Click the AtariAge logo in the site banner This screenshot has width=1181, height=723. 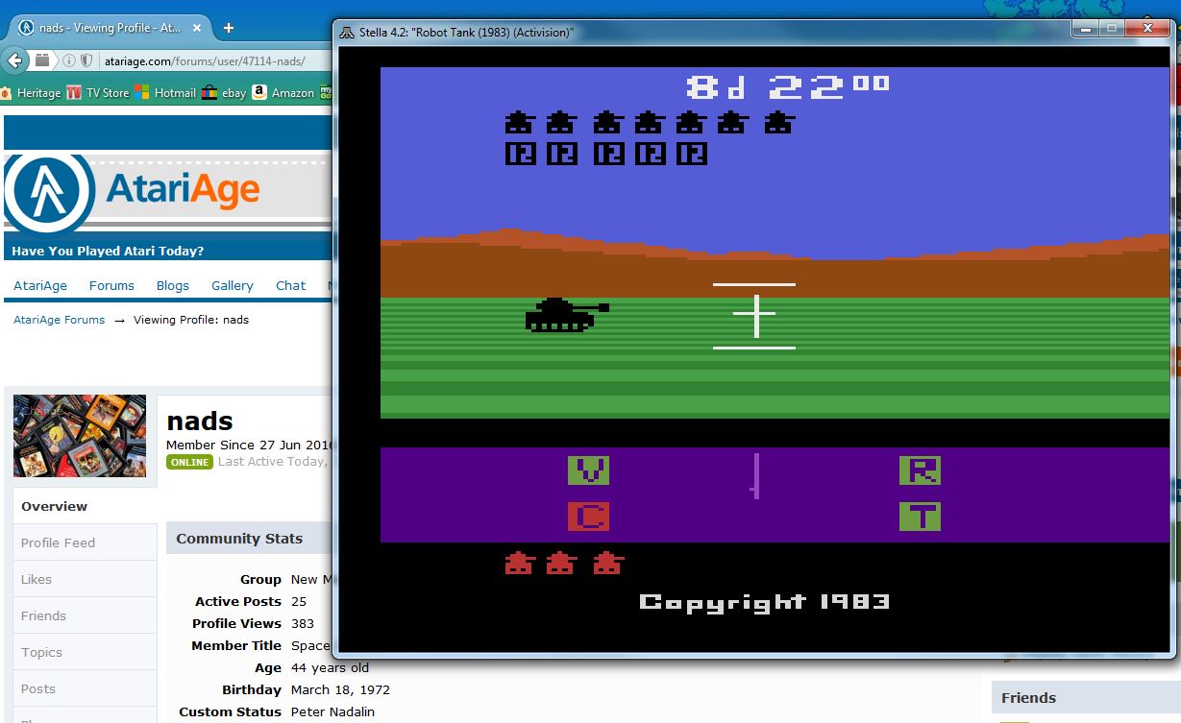coord(133,191)
